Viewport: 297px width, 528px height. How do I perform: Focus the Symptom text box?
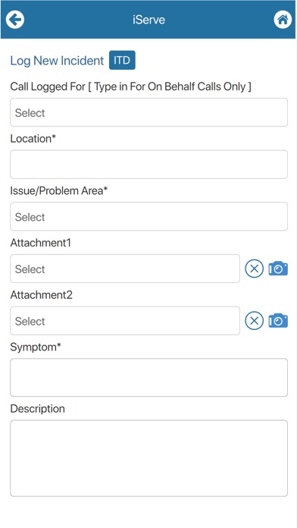(148, 378)
